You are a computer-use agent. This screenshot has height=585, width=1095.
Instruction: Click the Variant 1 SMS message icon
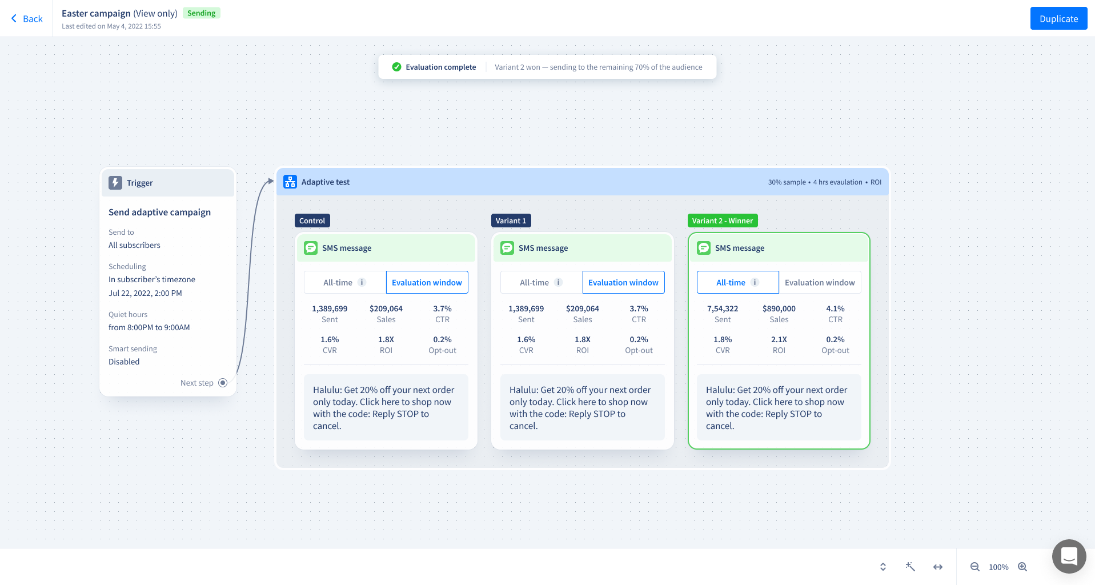[x=507, y=248]
